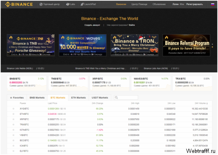Open the Labs menu item
This screenshot has height=155, width=218.
pos(70,4)
